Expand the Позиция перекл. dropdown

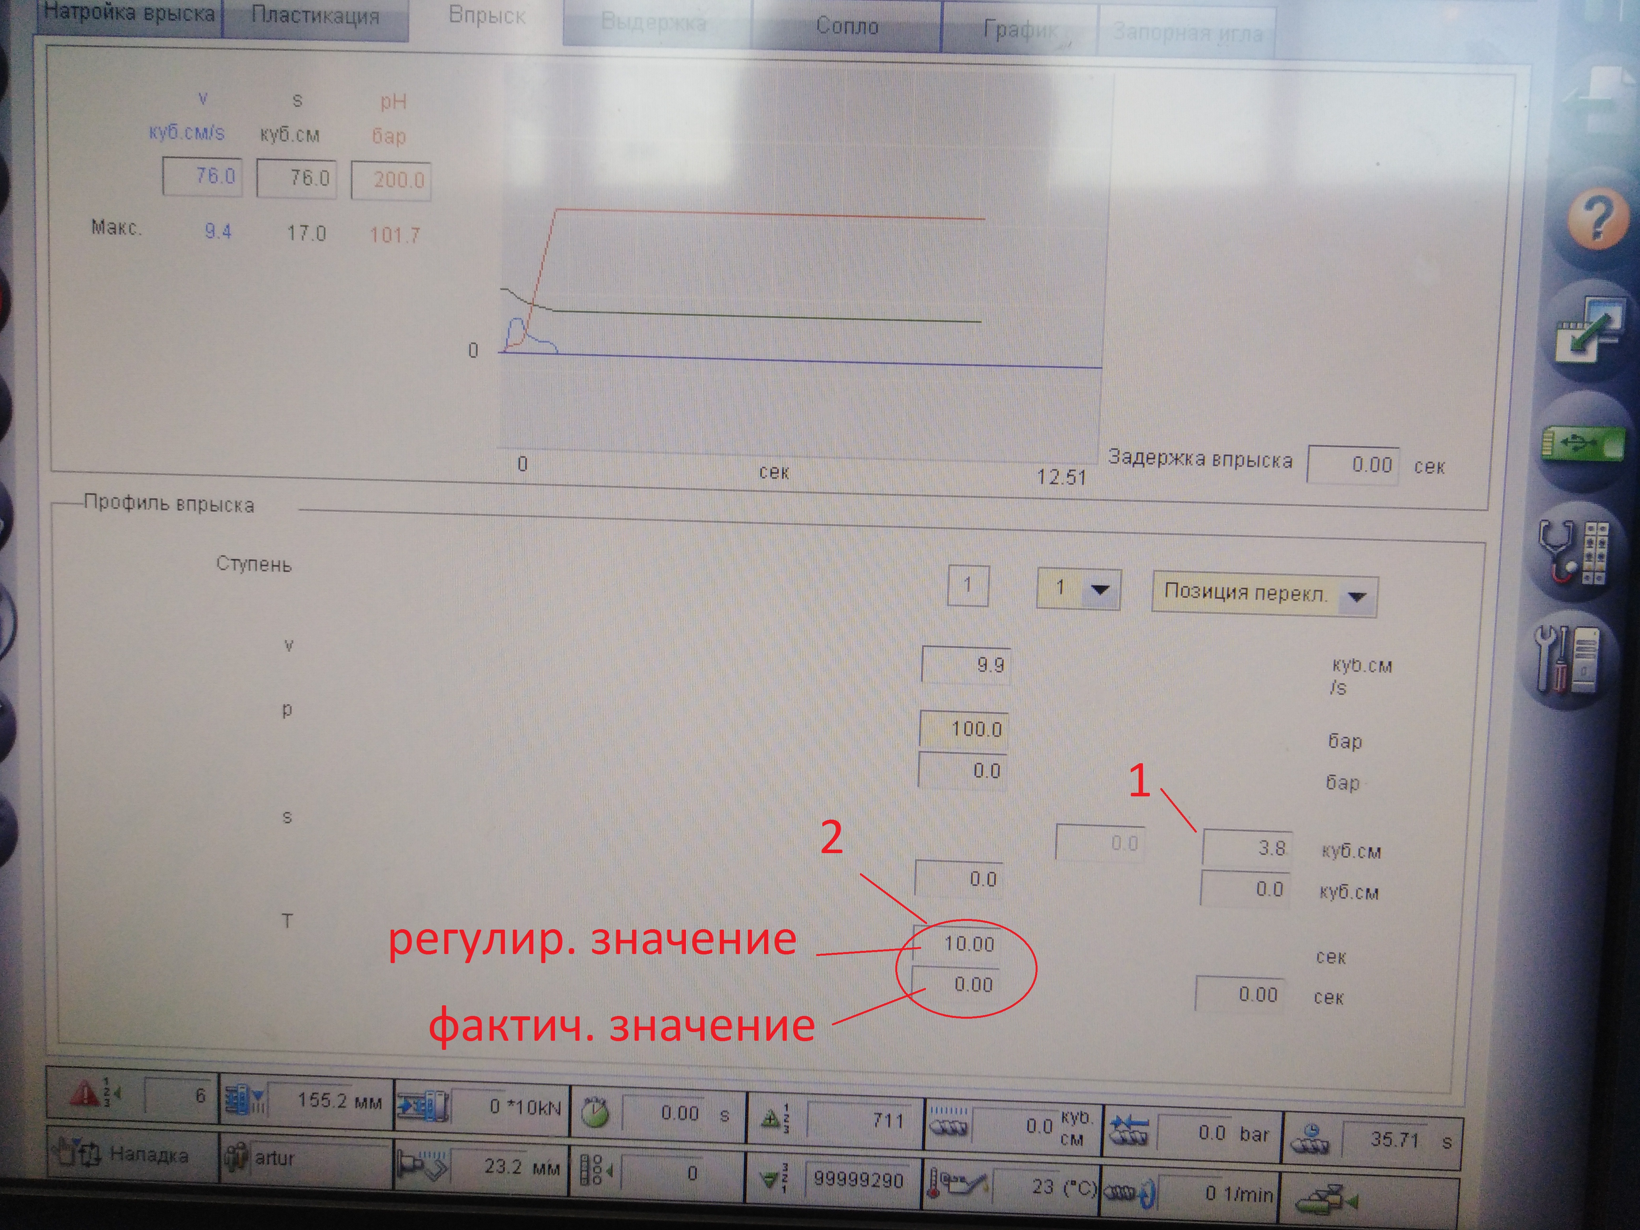point(1357,596)
